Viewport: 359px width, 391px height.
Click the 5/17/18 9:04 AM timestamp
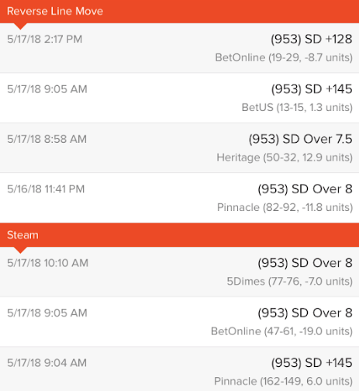tap(47, 363)
